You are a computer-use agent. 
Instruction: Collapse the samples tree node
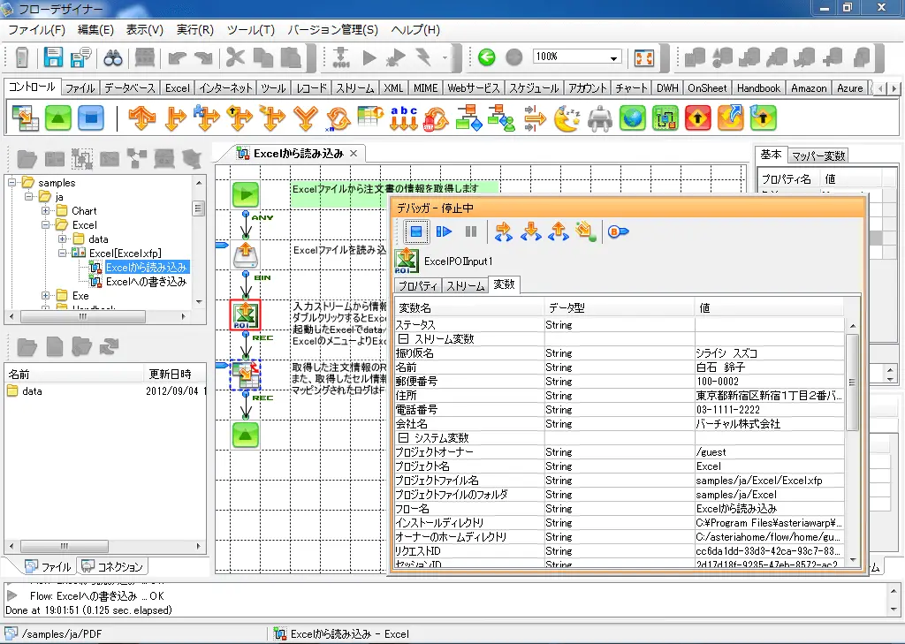[11, 182]
